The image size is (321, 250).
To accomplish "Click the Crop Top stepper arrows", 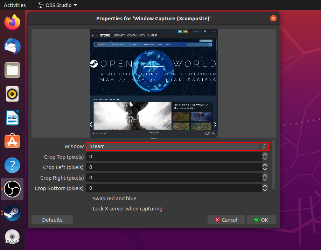I will point(265,157).
